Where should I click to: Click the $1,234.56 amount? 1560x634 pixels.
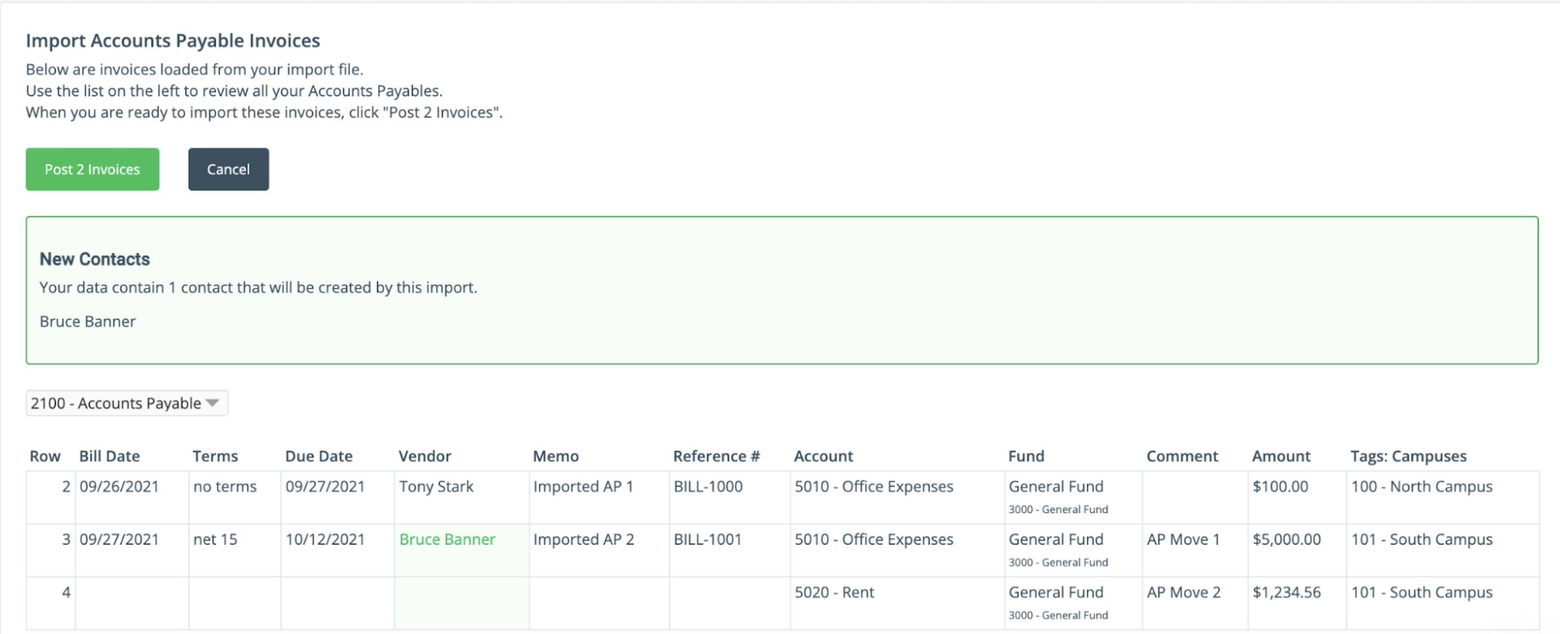point(1287,592)
